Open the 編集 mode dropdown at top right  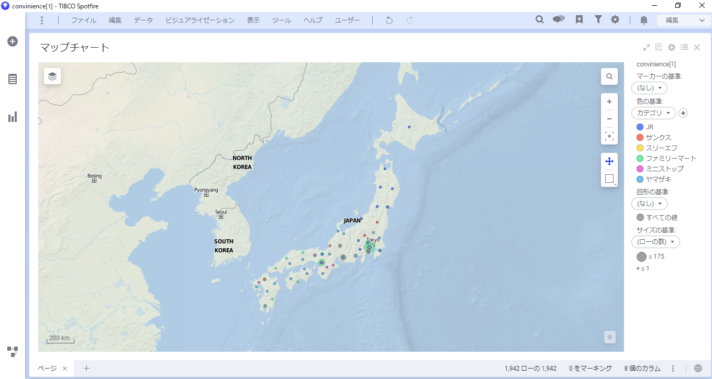(684, 20)
